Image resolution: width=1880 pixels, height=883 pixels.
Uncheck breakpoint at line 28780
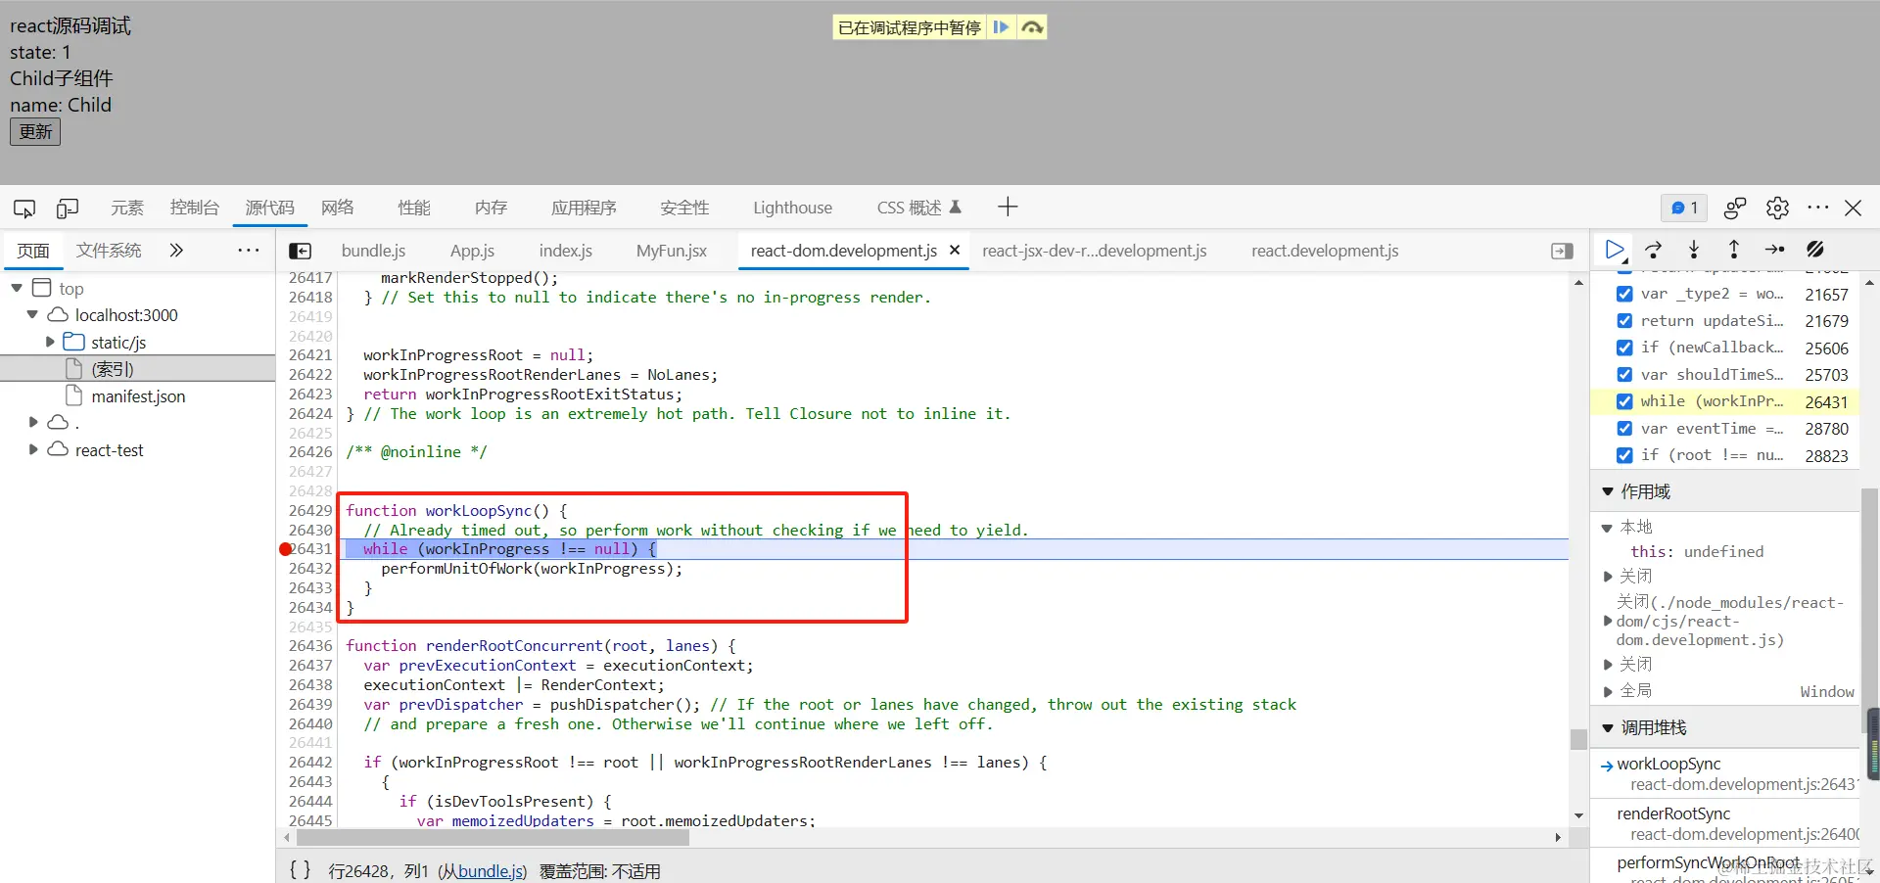tap(1624, 429)
